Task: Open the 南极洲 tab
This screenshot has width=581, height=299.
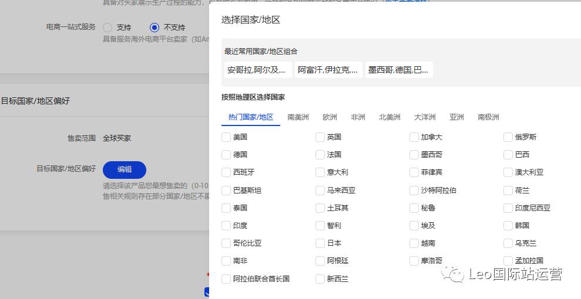Action: click(x=488, y=117)
